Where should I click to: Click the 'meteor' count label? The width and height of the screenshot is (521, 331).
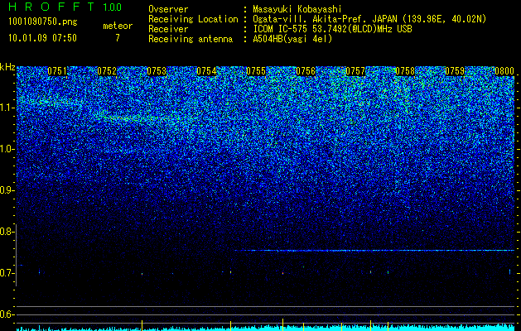(118, 26)
